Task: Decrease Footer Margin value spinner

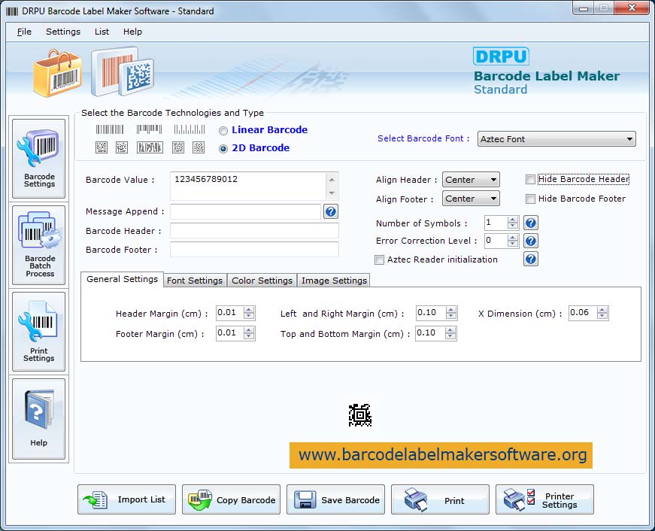Action: click(x=249, y=336)
